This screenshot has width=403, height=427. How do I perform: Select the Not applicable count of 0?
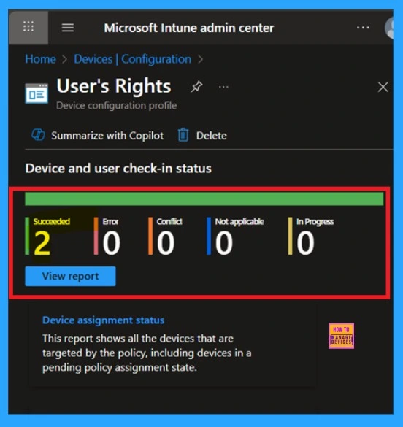[224, 243]
